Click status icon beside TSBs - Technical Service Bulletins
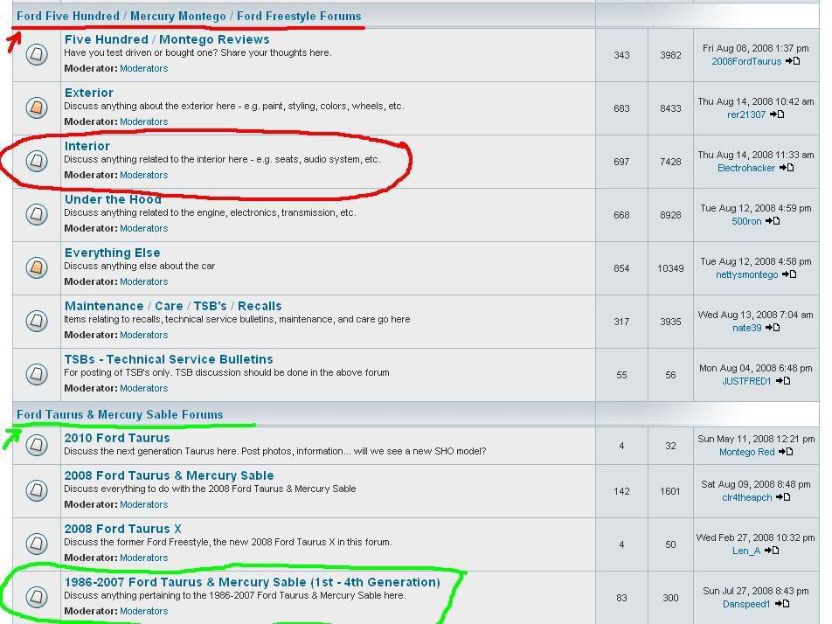The image size is (832, 624). pos(37,374)
